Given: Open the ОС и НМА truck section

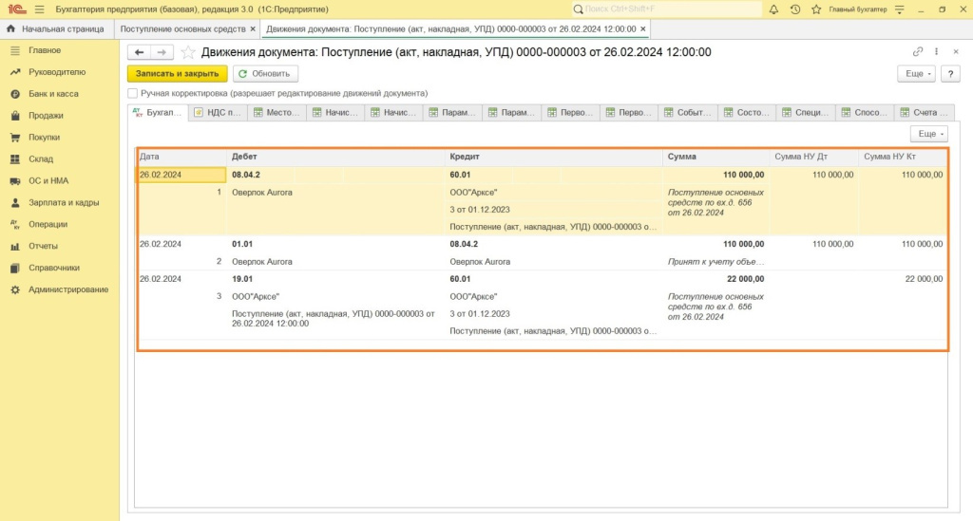Looking at the screenshot, I should (x=48, y=180).
